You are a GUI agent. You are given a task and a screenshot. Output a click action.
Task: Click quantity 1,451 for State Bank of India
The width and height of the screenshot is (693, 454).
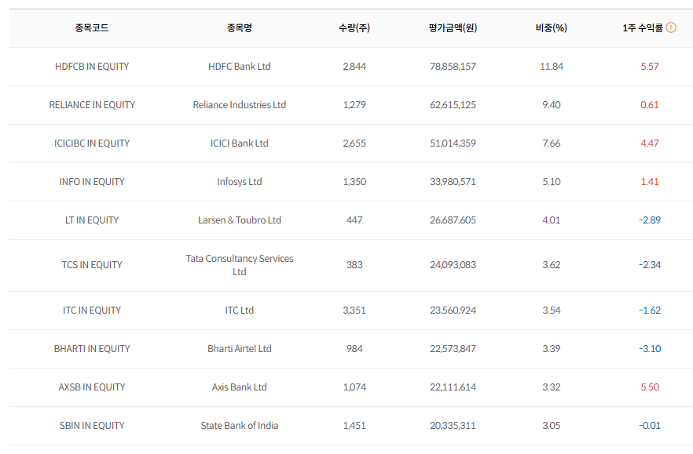pyautogui.click(x=354, y=425)
